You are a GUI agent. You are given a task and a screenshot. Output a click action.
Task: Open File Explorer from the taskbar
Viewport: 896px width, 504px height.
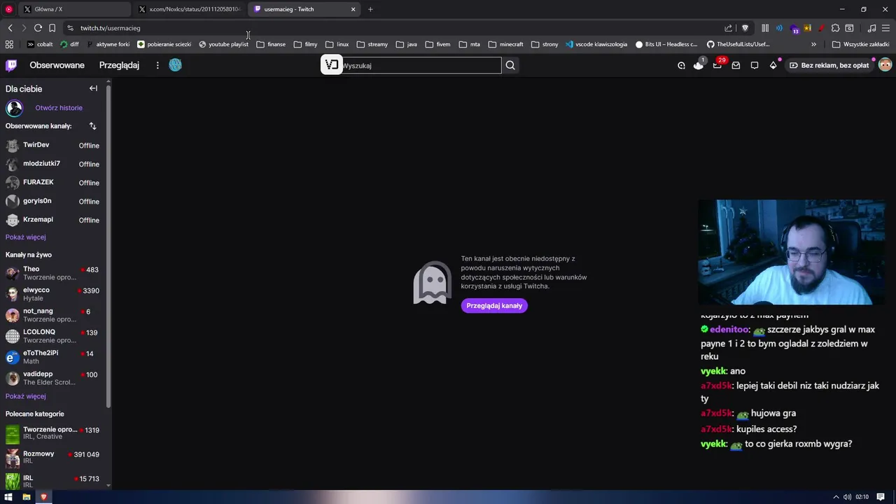pyautogui.click(x=27, y=497)
